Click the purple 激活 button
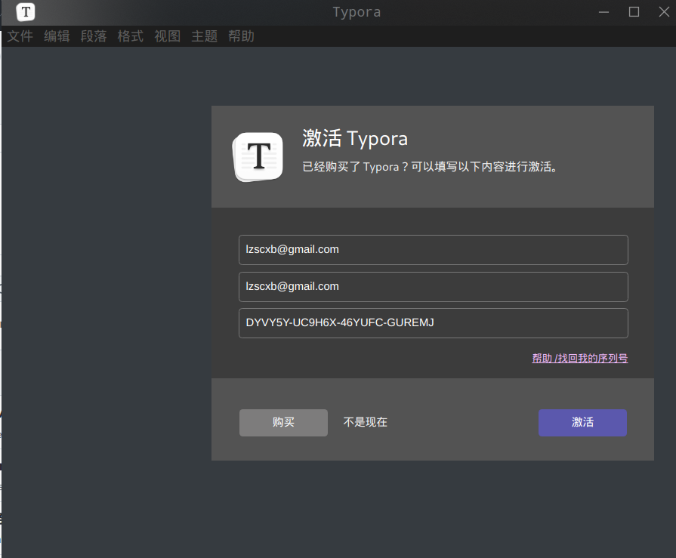The width and height of the screenshot is (676, 558). (582, 423)
